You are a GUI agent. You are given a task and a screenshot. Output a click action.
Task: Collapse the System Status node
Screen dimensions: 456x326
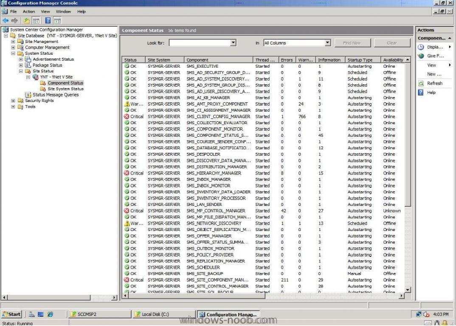tap(13, 53)
